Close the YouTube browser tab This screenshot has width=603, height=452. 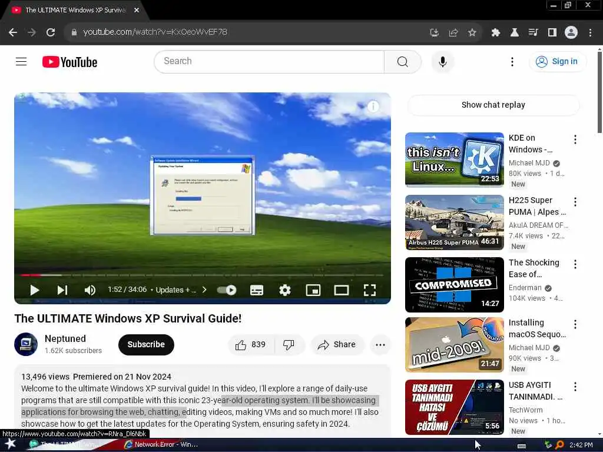click(x=137, y=11)
